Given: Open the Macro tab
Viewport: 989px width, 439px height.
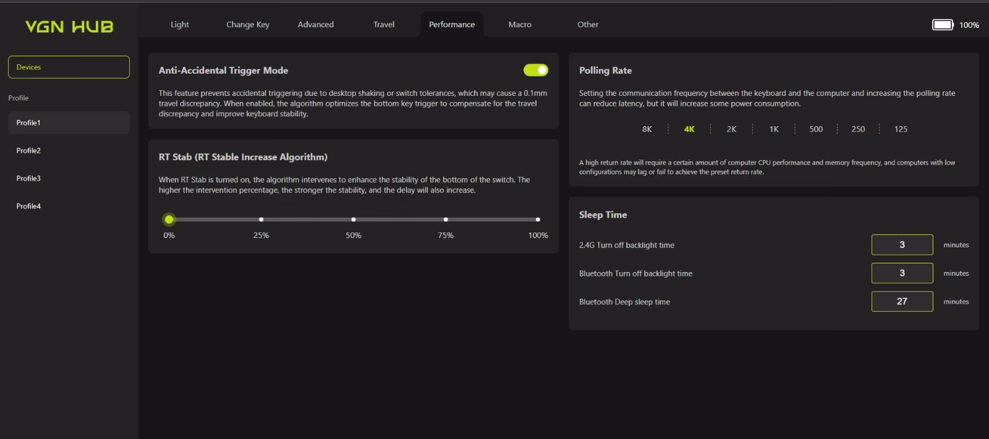Looking at the screenshot, I should coord(520,25).
